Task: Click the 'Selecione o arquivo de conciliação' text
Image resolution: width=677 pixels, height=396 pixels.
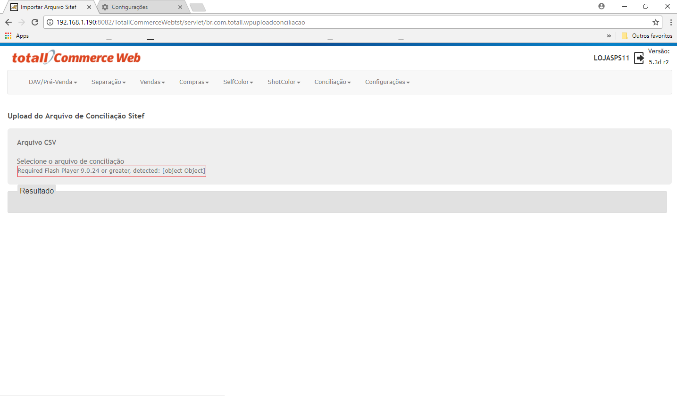Action: click(x=71, y=161)
